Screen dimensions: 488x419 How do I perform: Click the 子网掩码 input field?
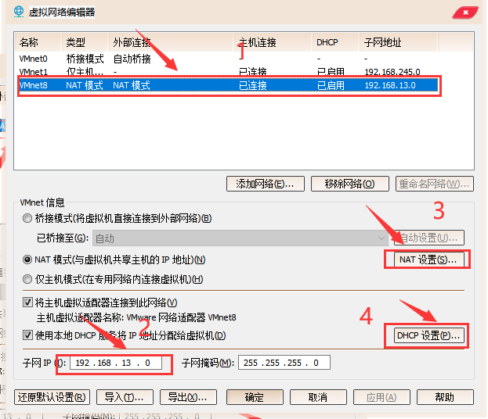[x=284, y=363]
